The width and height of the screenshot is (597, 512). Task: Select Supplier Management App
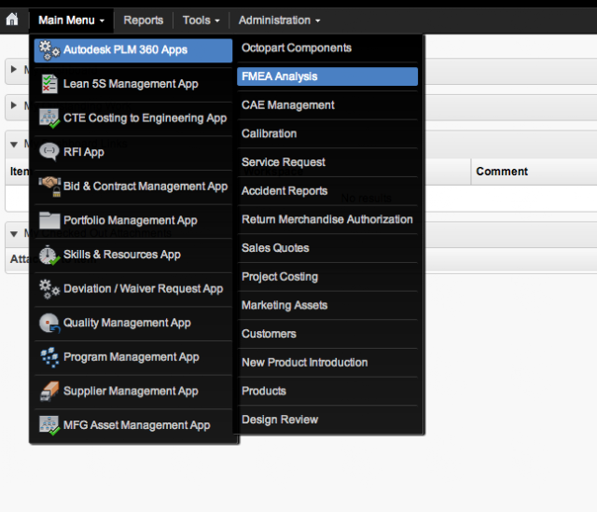(133, 391)
